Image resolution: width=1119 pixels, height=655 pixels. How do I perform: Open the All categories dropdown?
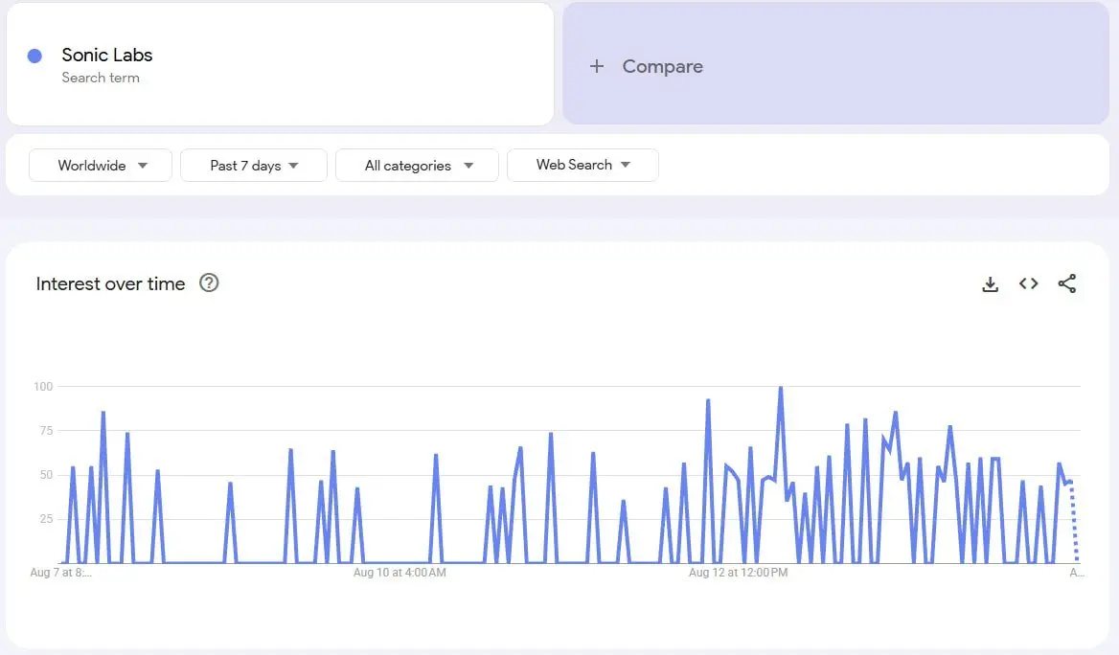tap(417, 166)
